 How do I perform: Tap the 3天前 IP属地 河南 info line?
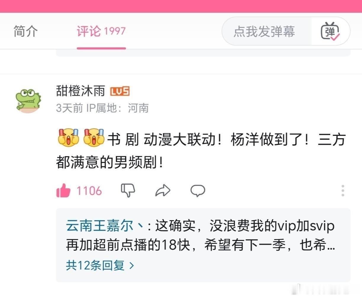pyautogui.click(x=102, y=108)
